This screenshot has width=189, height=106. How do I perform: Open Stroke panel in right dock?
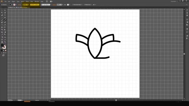[187, 20]
